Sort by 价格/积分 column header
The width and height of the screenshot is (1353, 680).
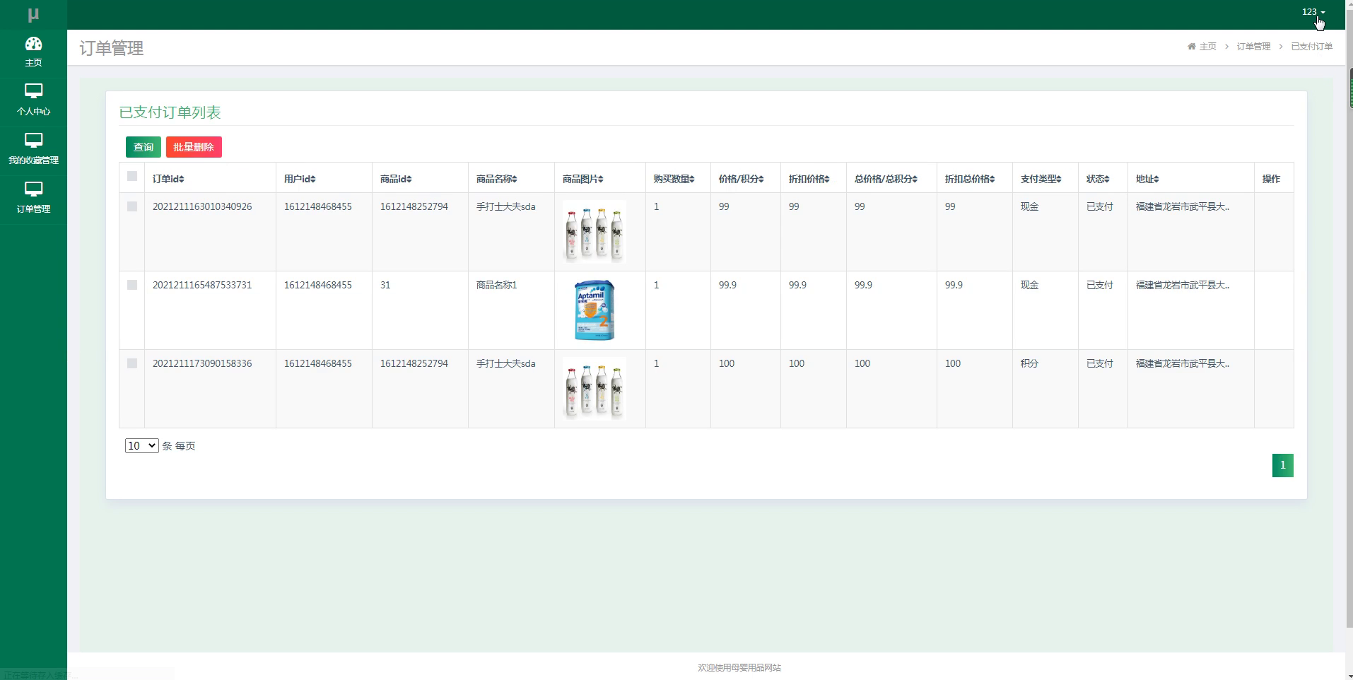tap(741, 179)
